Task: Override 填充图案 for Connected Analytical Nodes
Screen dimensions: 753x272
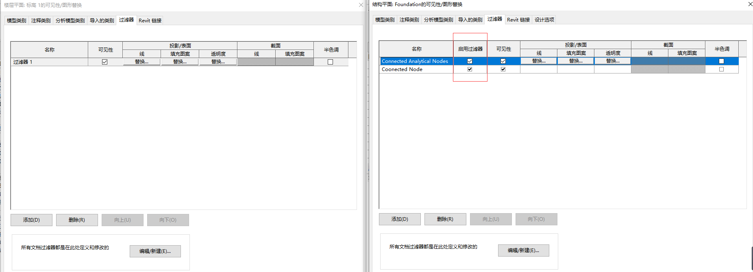Action: tap(576, 61)
